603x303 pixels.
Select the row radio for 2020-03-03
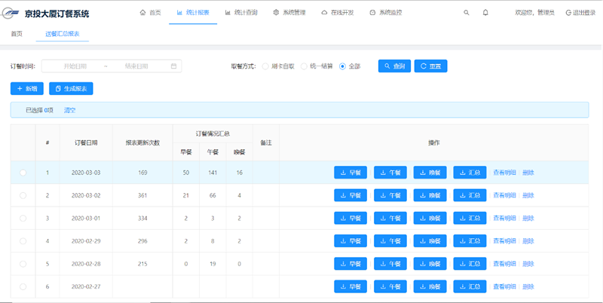[x=23, y=173]
